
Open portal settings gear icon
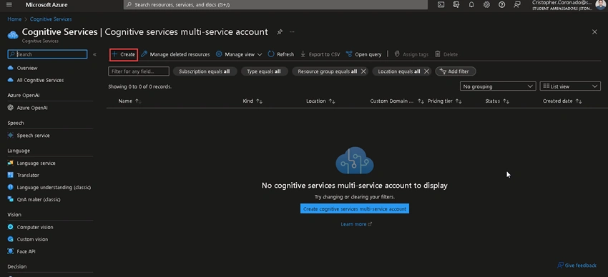(x=486, y=5)
